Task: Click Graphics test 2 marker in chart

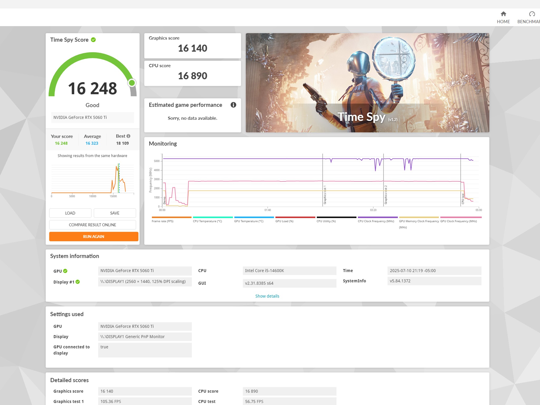Action: click(385, 195)
